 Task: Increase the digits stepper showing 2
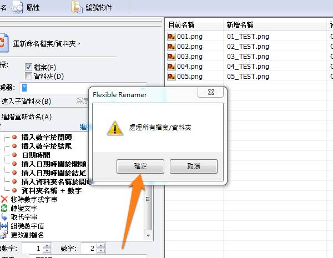click(101, 246)
